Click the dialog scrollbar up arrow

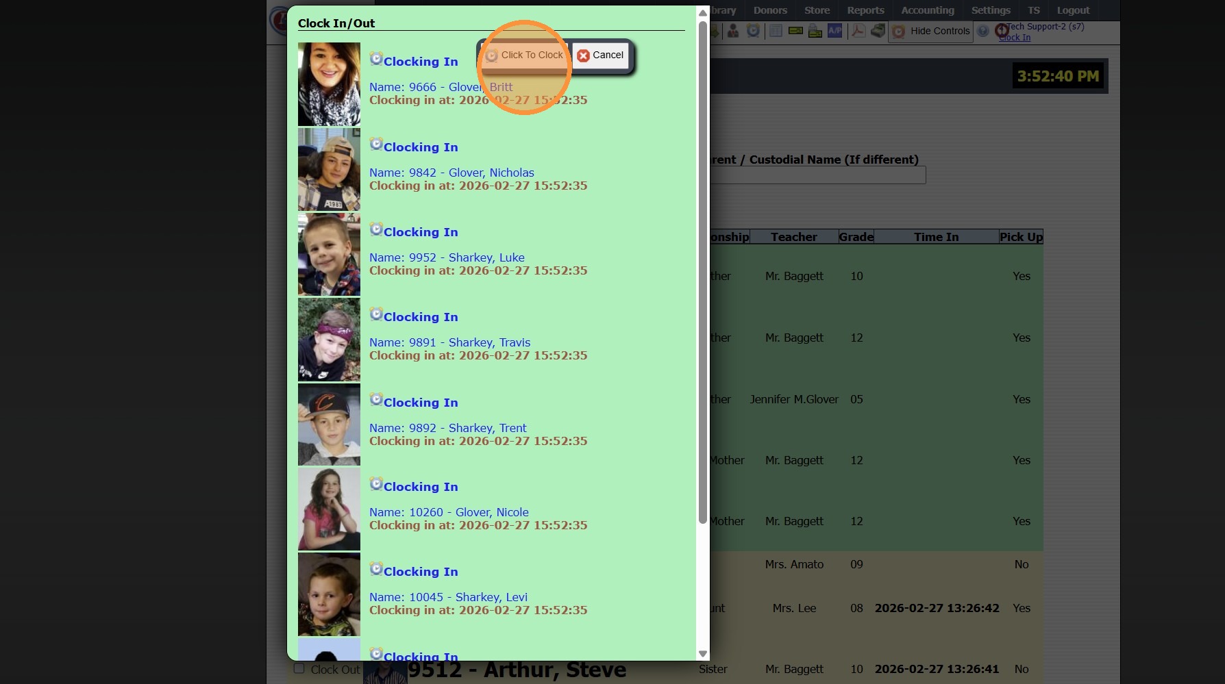pos(702,13)
